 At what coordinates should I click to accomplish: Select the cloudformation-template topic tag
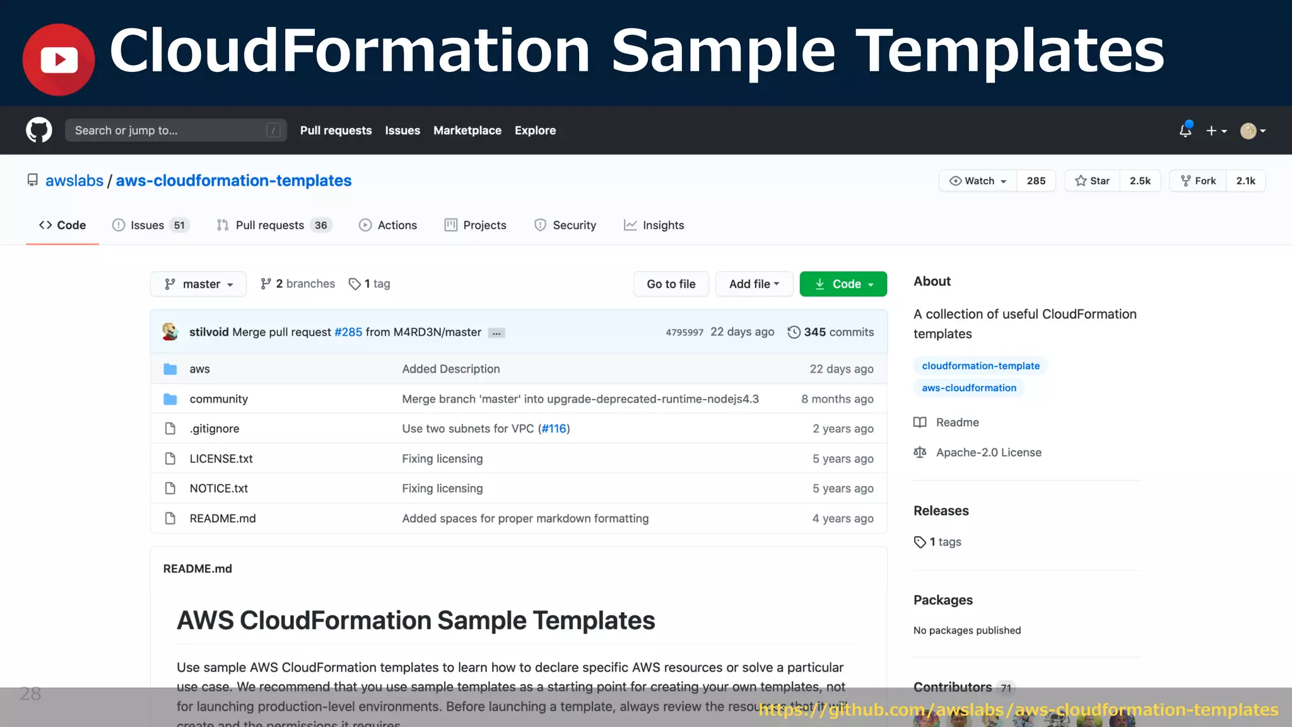(x=980, y=366)
